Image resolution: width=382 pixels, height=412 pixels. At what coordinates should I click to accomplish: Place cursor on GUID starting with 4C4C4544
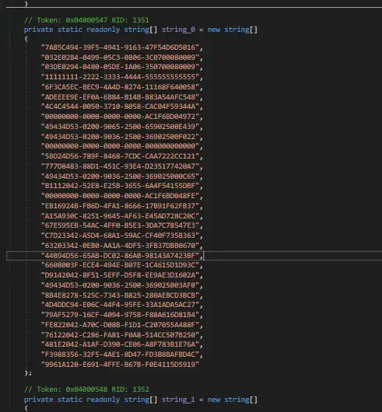(x=120, y=106)
